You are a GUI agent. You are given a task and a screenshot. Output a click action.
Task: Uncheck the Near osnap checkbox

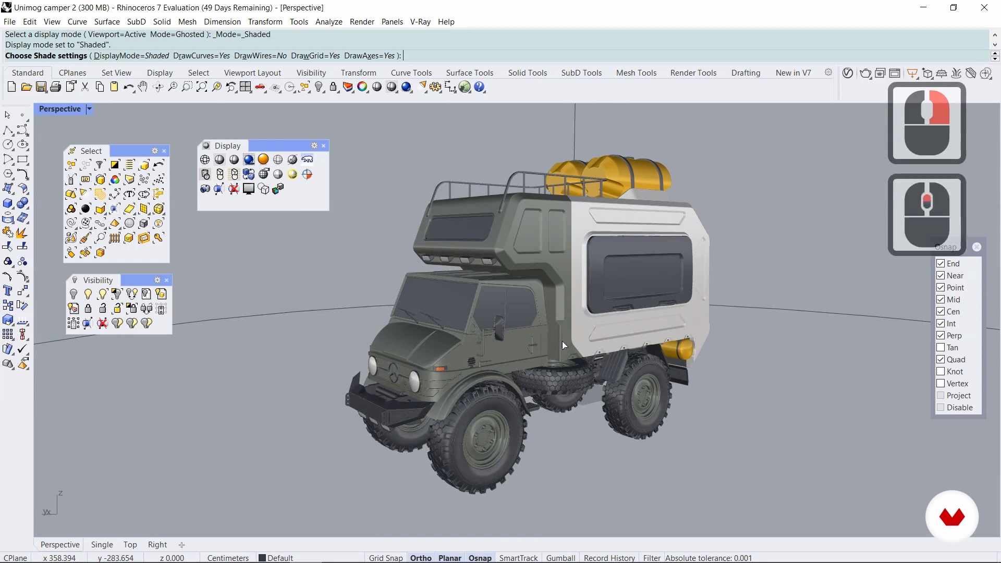coord(941,275)
